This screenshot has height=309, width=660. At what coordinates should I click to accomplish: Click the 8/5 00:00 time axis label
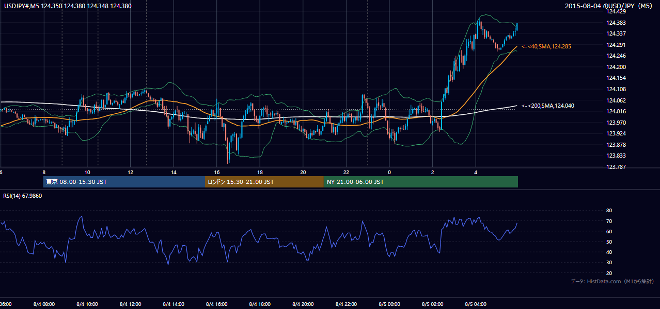click(389, 304)
